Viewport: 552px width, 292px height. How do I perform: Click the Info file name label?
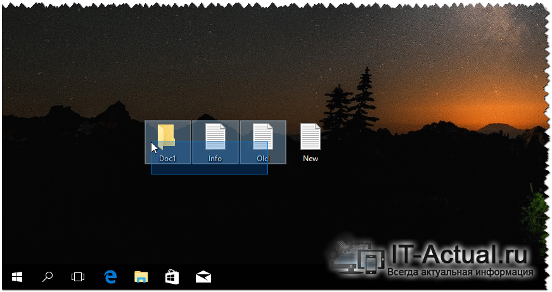tap(215, 159)
